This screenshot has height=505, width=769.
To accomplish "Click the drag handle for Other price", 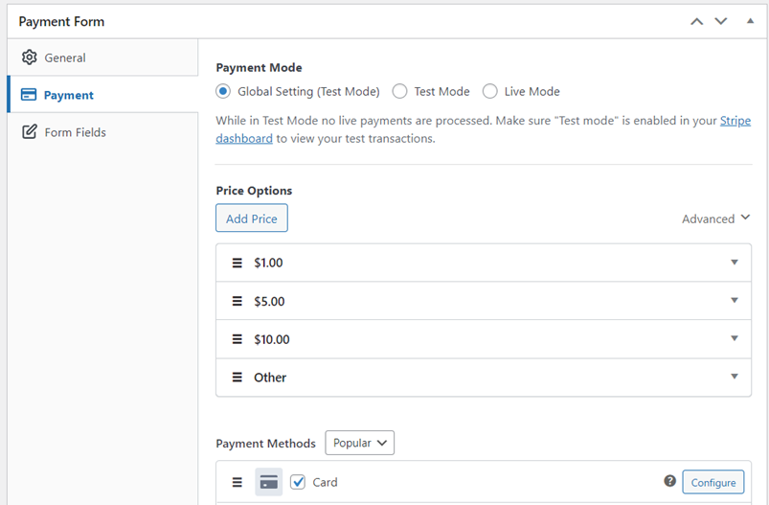I will coord(237,378).
